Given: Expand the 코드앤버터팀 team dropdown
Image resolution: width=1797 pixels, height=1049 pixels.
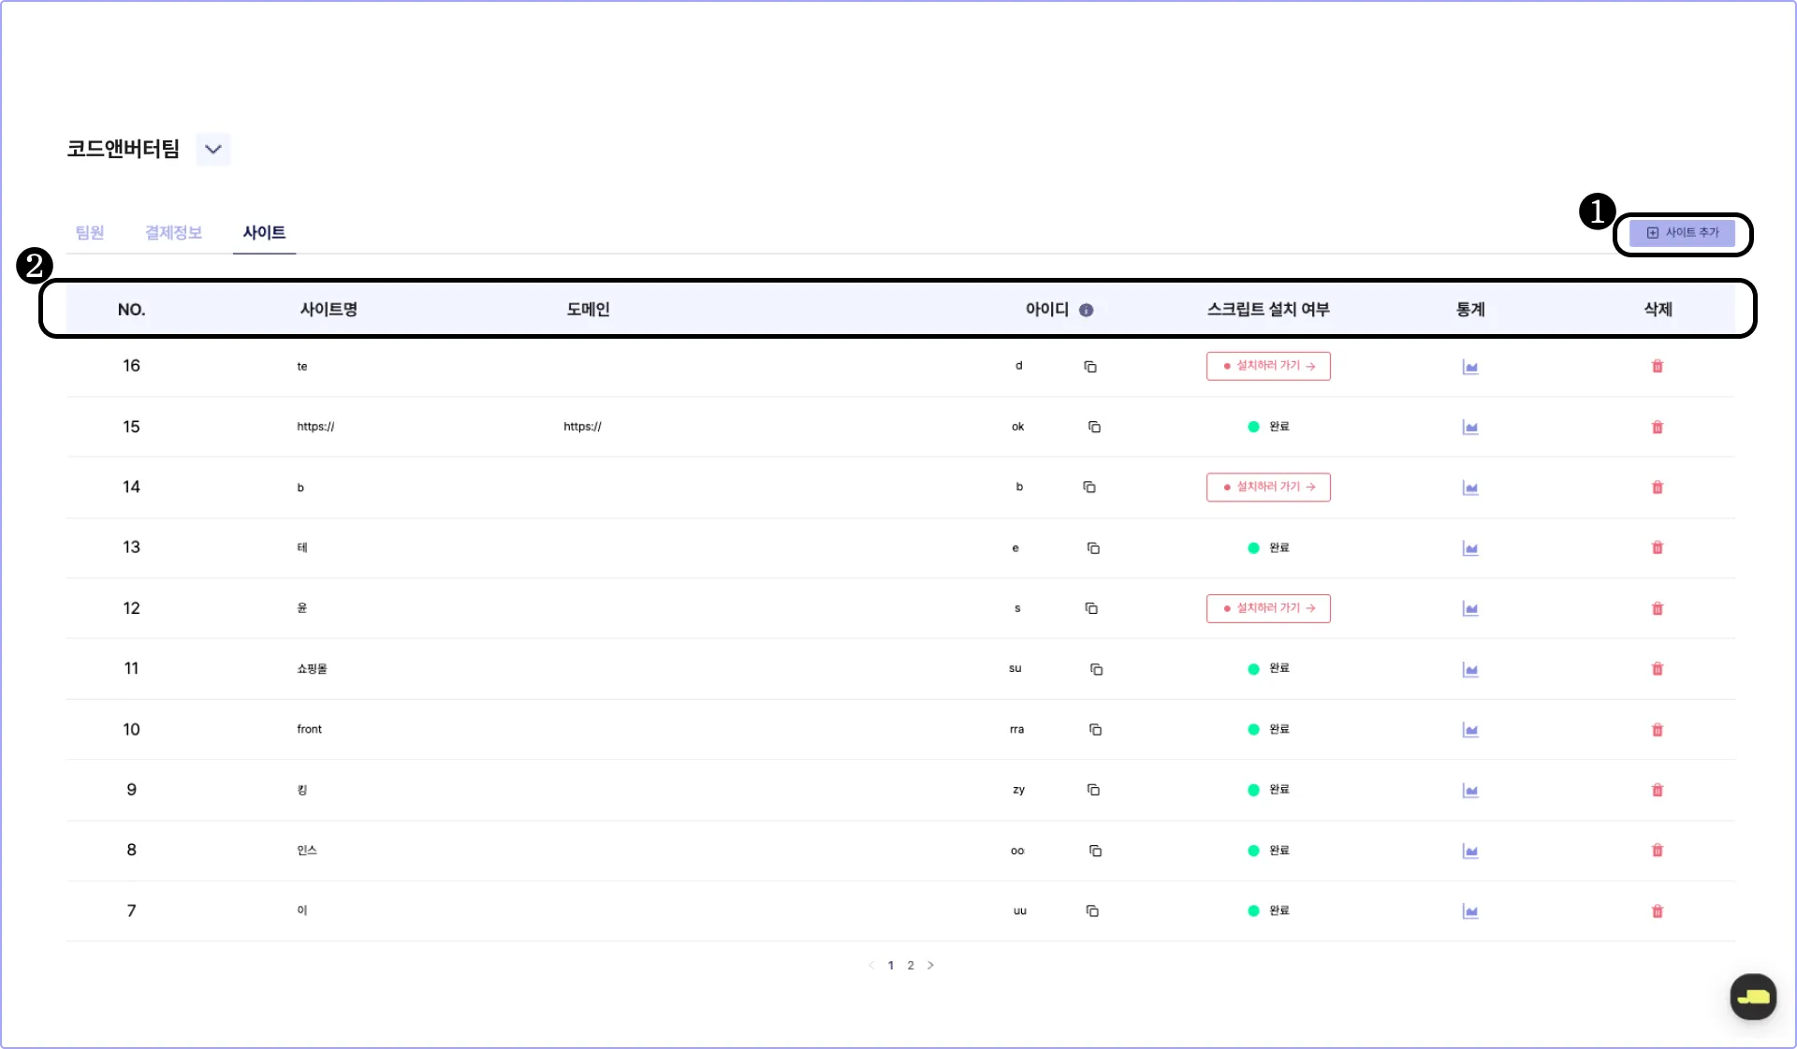Looking at the screenshot, I should click(x=213, y=149).
